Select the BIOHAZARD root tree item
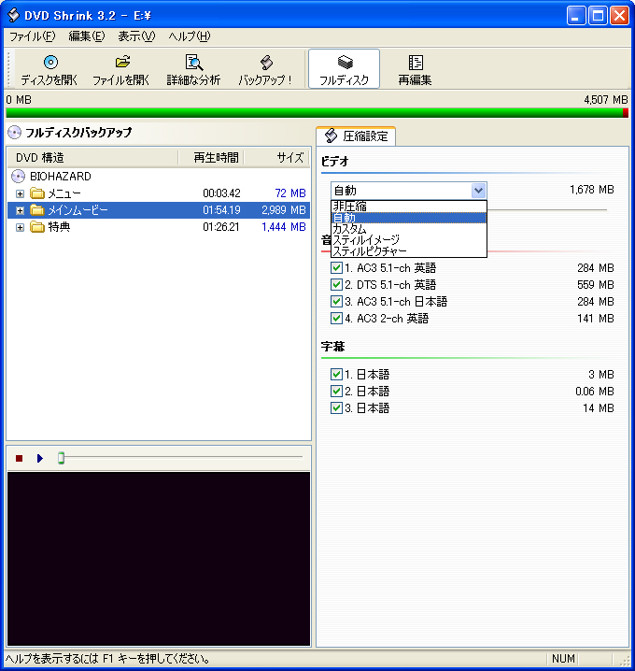Image resolution: width=635 pixels, height=671 pixels. pyautogui.click(x=61, y=177)
